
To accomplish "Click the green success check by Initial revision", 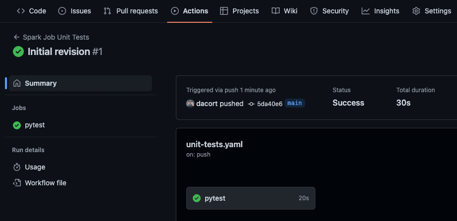I will pyautogui.click(x=18, y=52).
